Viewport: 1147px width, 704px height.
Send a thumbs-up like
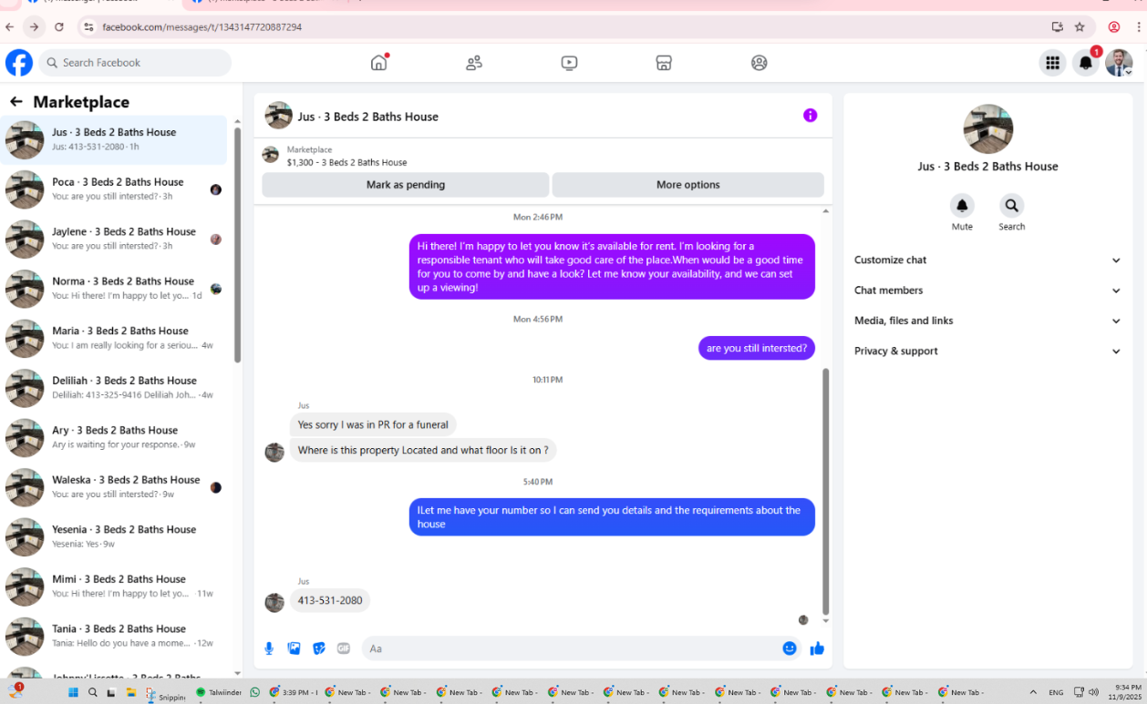click(817, 648)
